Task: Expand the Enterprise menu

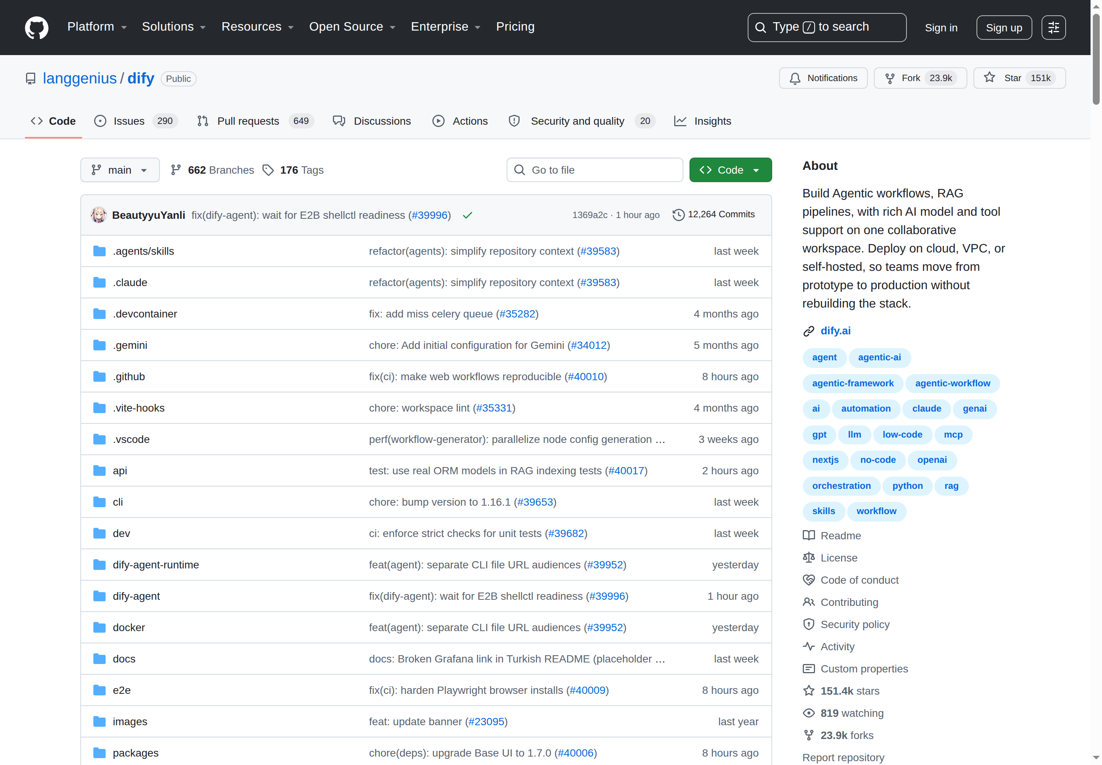Action: click(445, 27)
